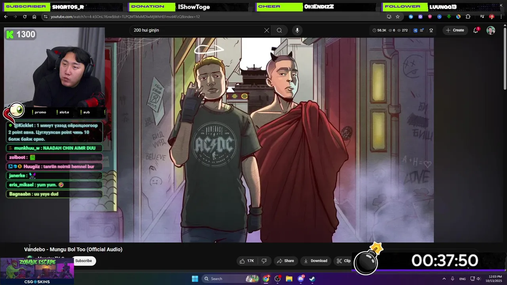Like the video with 17K
Screen dimensions: 507x285
point(246,261)
